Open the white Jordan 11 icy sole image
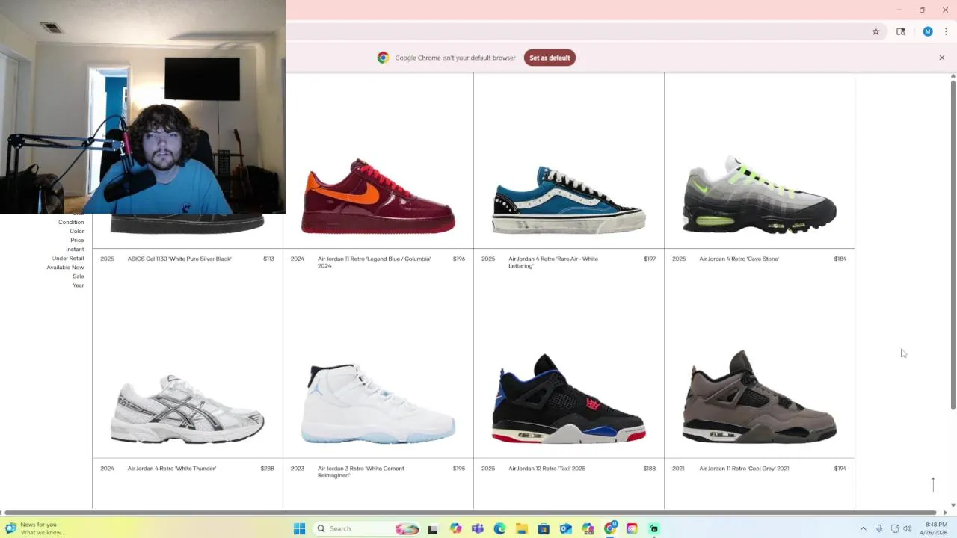This screenshot has height=538, width=957. click(378, 403)
